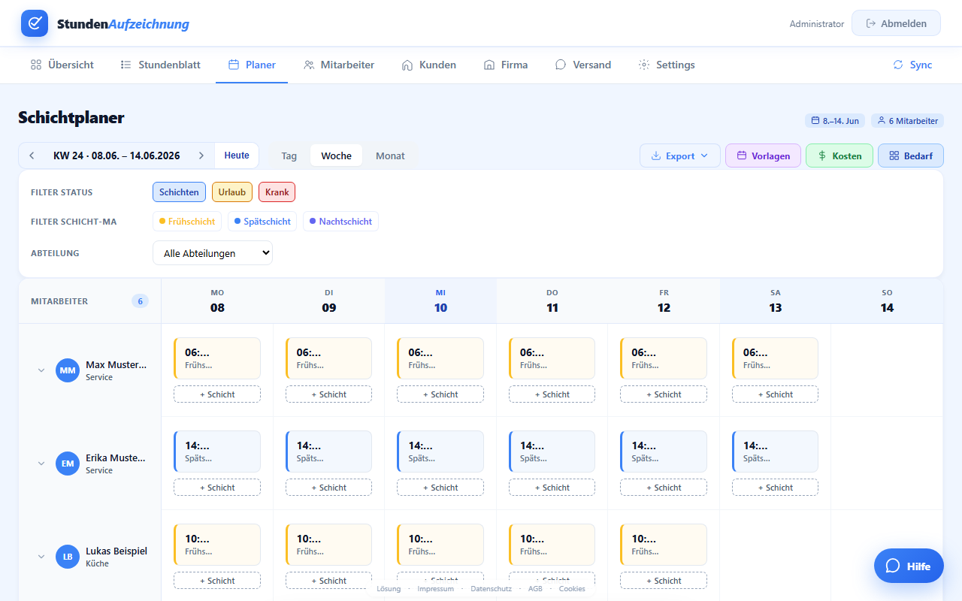Select the SA 13 day column header
Screen dimensions: 962x601
tap(776, 301)
